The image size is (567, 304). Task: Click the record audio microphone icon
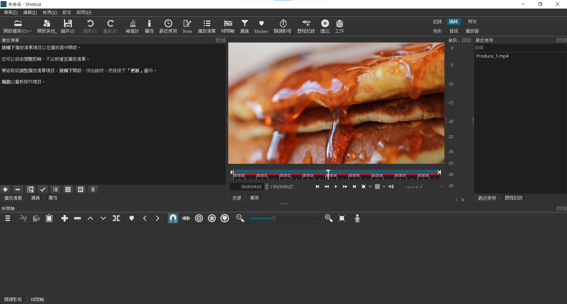point(357,218)
